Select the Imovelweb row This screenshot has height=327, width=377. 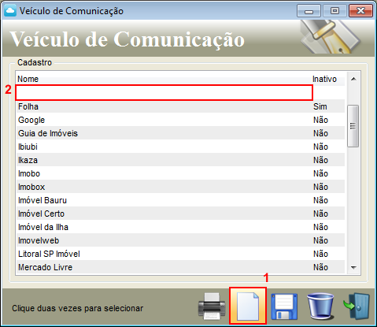point(181,240)
